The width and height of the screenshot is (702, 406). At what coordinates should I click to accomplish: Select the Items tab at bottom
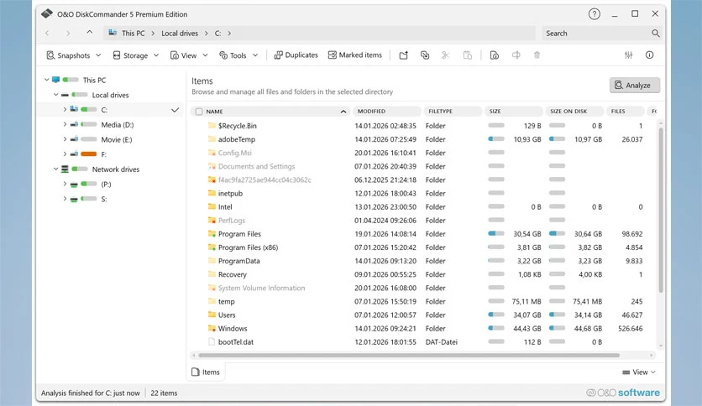point(206,372)
